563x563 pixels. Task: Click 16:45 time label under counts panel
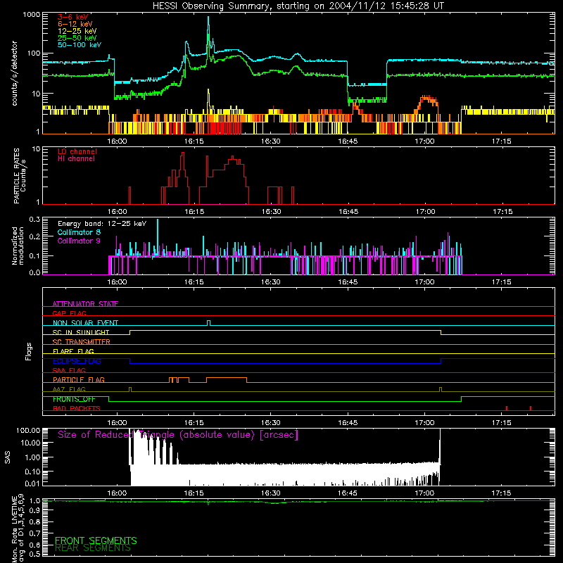click(348, 141)
